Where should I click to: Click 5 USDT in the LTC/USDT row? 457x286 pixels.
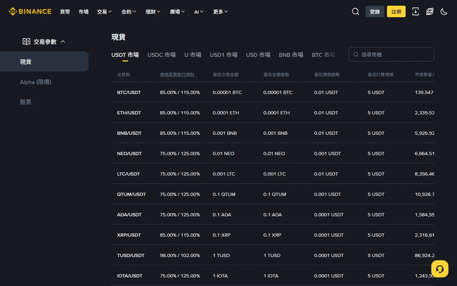coord(376,174)
